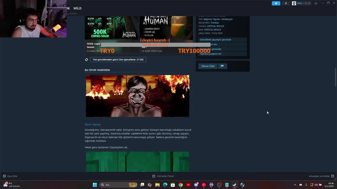Open the weather widget showing 6°C
Screen dimensions: 337x189
(12, 185)
